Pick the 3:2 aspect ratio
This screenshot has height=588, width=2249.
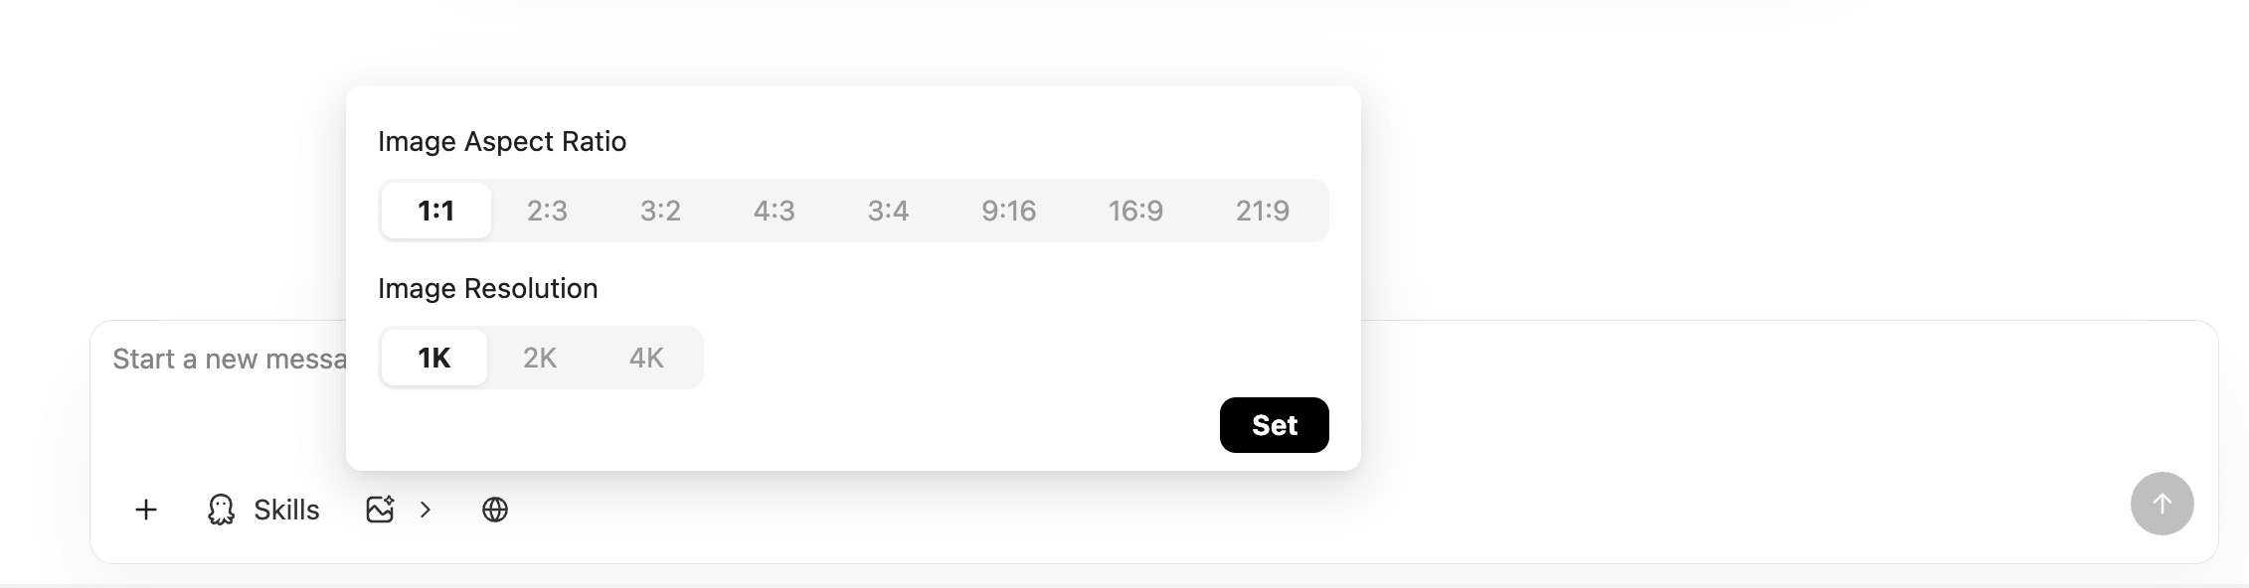[x=660, y=211]
